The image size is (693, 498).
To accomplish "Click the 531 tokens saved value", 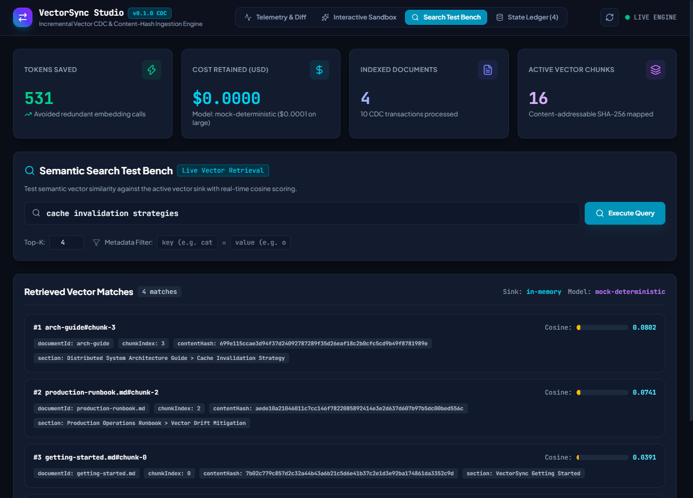I will 39,99.
